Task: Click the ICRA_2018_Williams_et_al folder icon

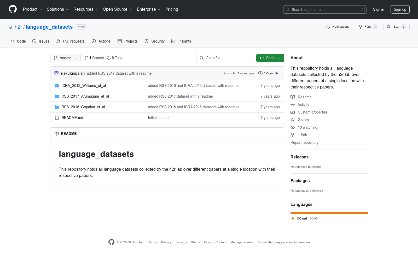Action: coord(57,86)
